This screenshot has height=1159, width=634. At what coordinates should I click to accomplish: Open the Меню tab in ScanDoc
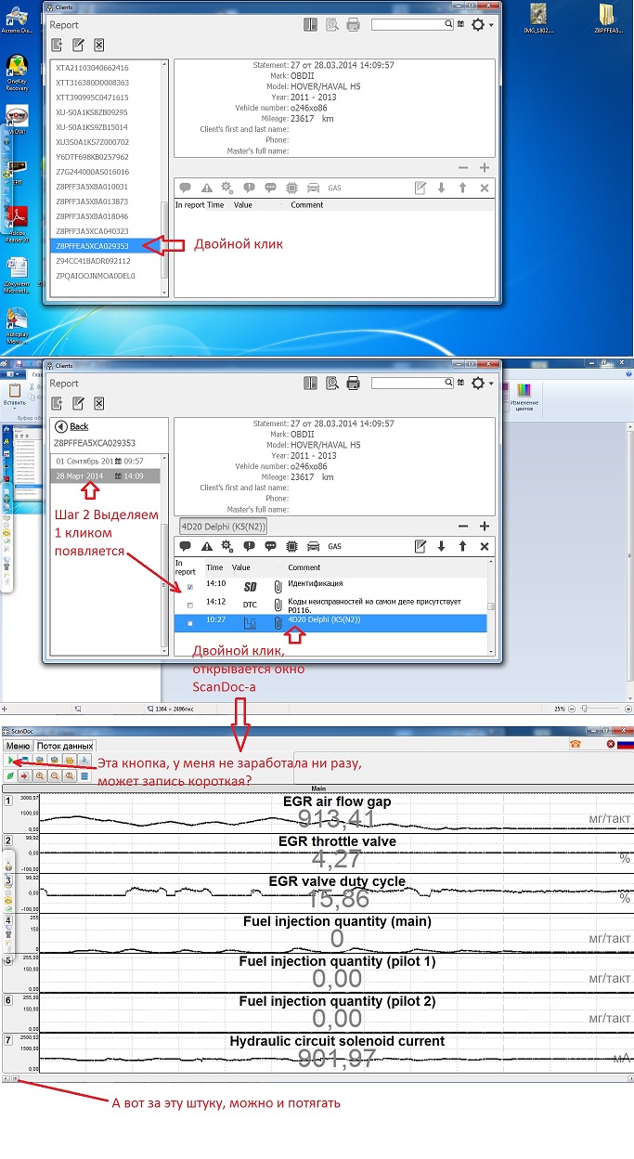click(18, 746)
